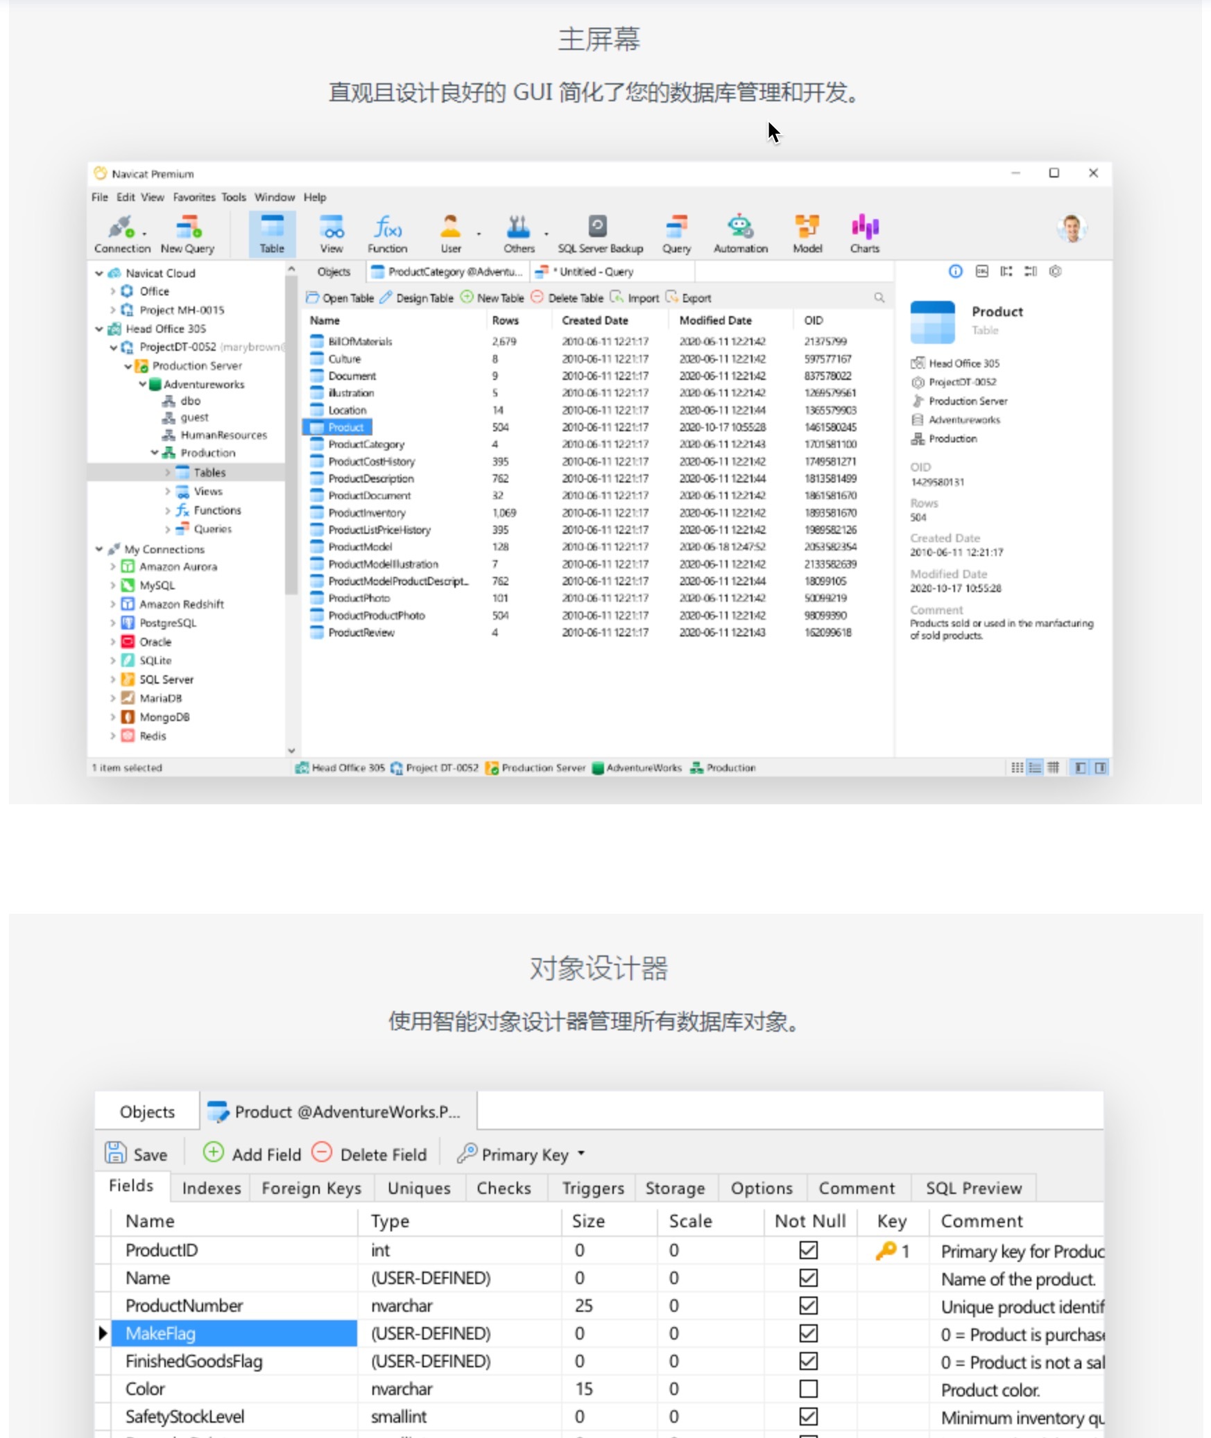Collapse the My Connections node
This screenshot has height=1438, width=1211.
(x=99, y=549)
